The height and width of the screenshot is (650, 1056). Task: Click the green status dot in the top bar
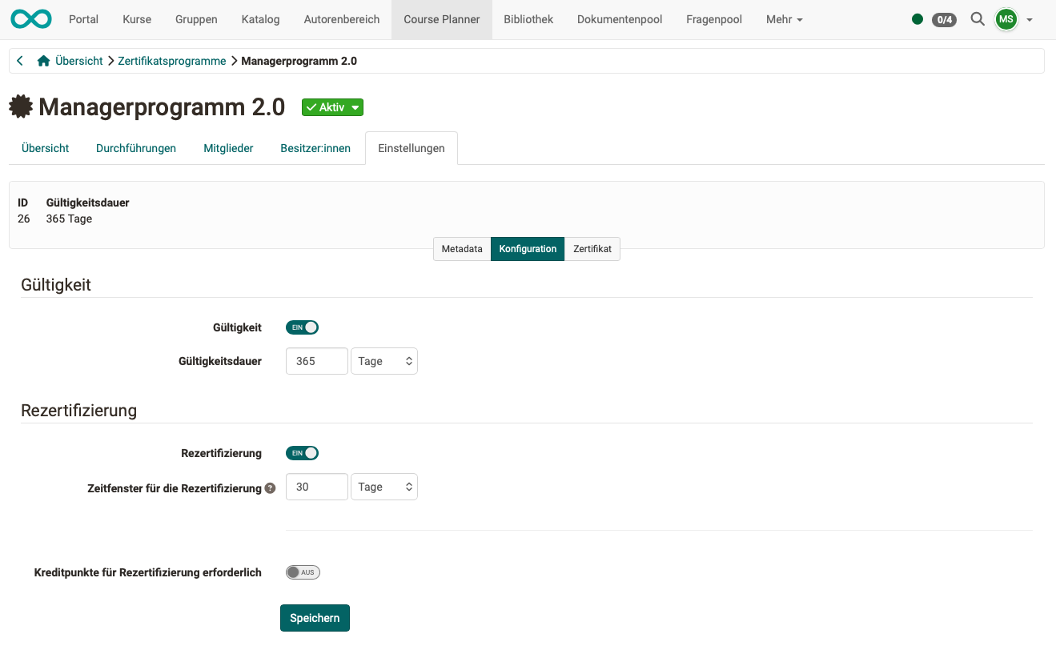917,18
